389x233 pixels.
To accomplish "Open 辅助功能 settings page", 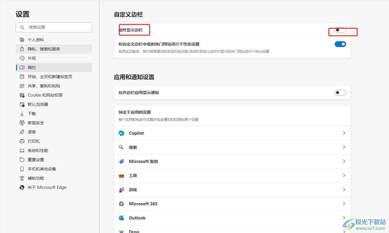I will point(54,178).
